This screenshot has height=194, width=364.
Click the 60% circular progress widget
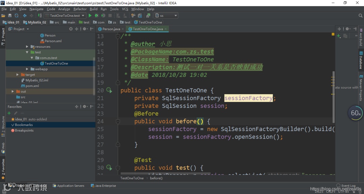355,113
